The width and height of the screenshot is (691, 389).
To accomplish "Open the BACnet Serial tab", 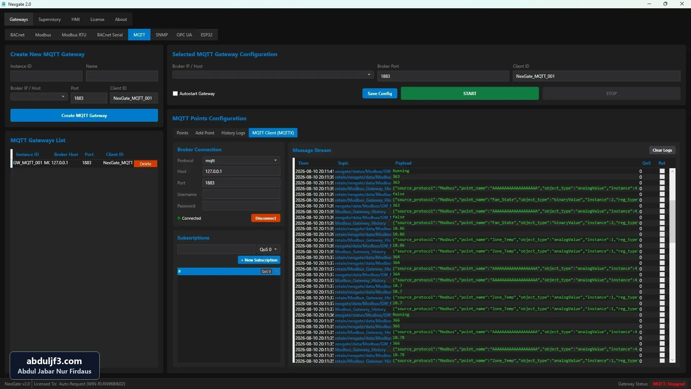I will [x=110, y=35].
